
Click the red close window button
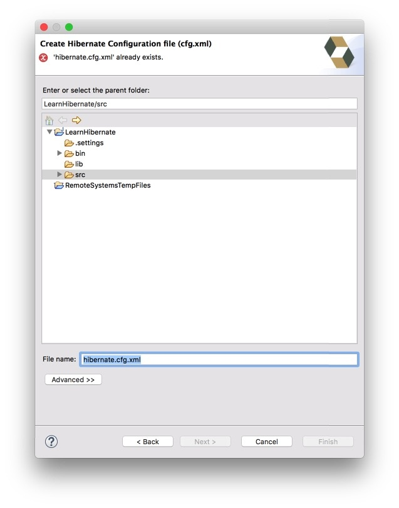pyautogui.click(x=44, y=28)
